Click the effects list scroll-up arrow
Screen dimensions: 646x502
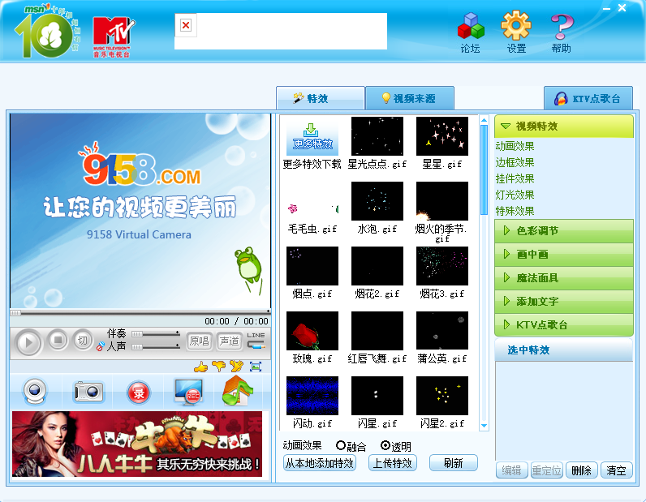(x=484, y=120)
